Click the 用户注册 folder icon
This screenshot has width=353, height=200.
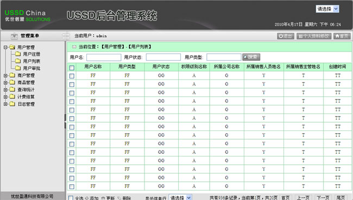18,54
